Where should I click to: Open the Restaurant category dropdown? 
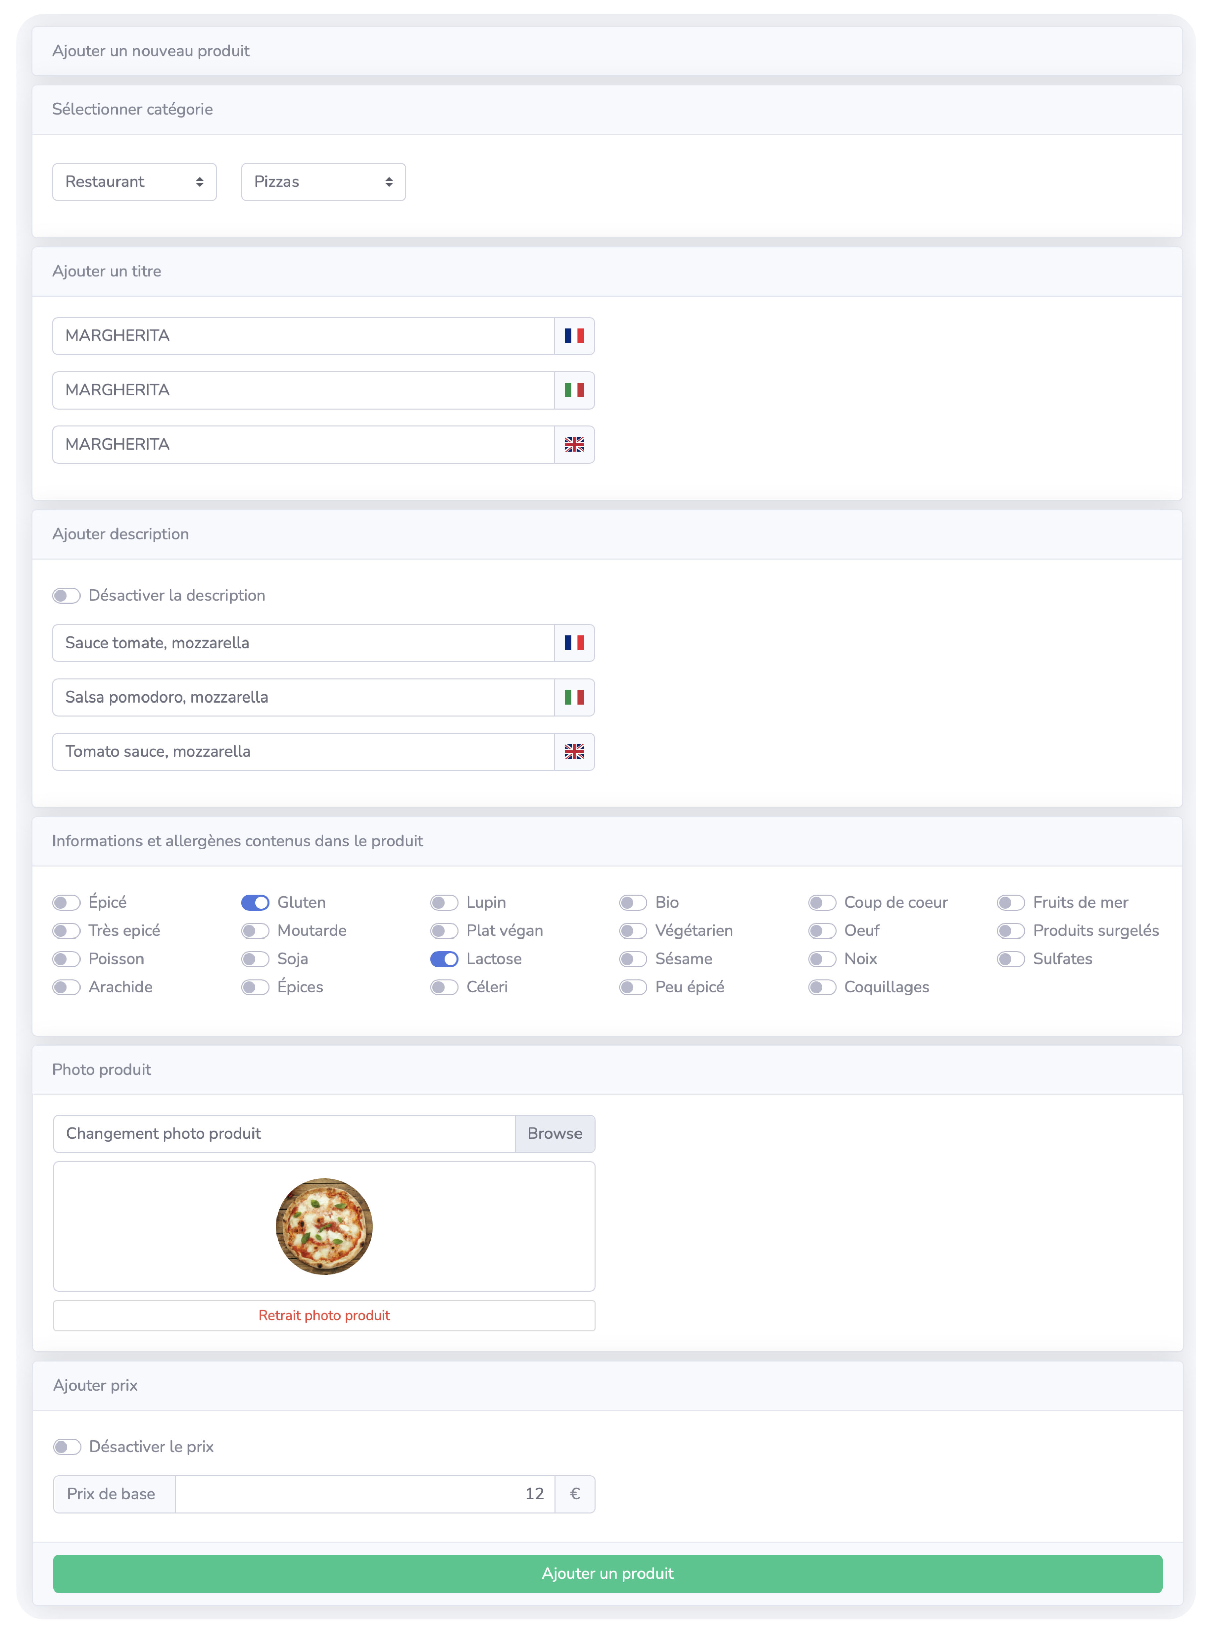(134, 182)
